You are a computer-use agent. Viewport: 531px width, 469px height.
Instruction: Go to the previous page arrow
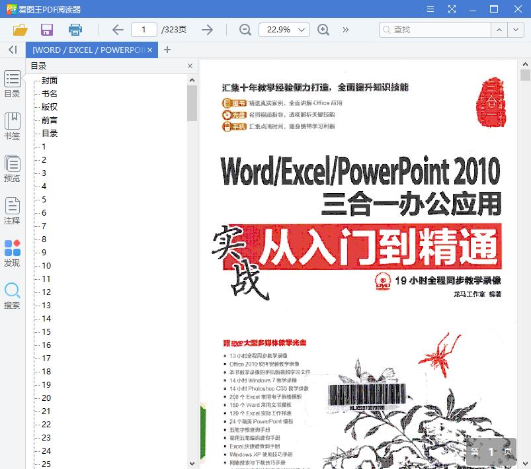[118, 30]
